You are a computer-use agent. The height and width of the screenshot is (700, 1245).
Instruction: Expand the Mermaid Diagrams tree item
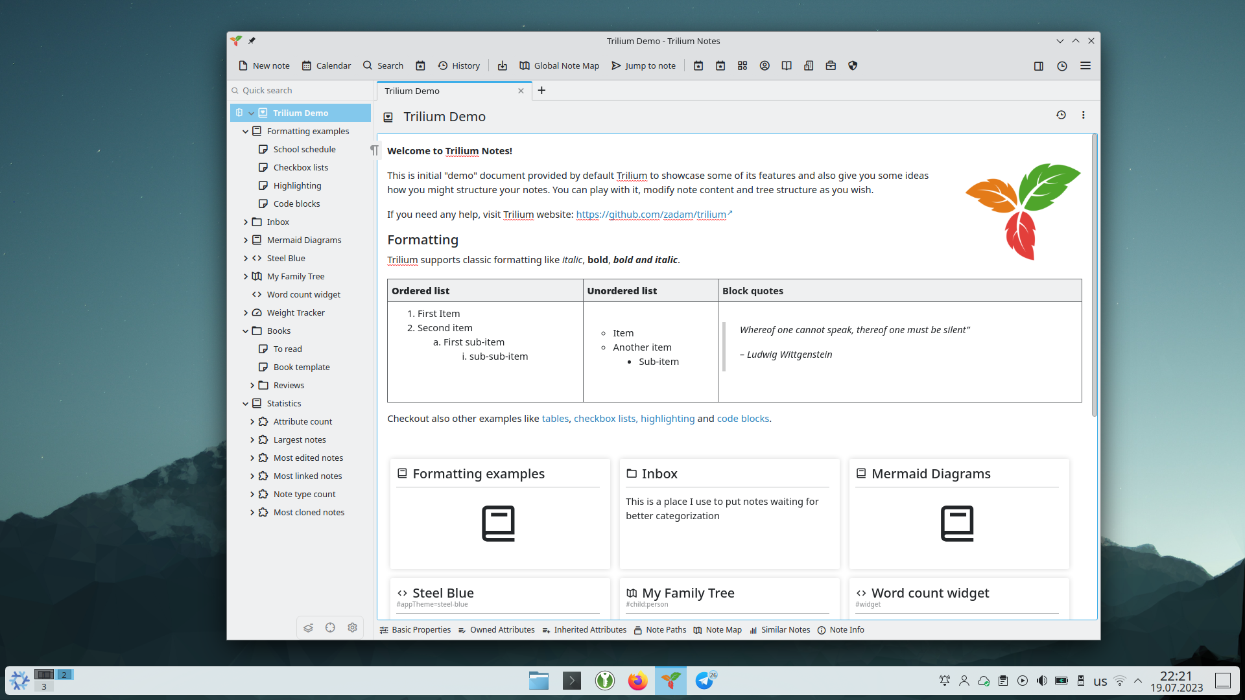pos(246,239)
